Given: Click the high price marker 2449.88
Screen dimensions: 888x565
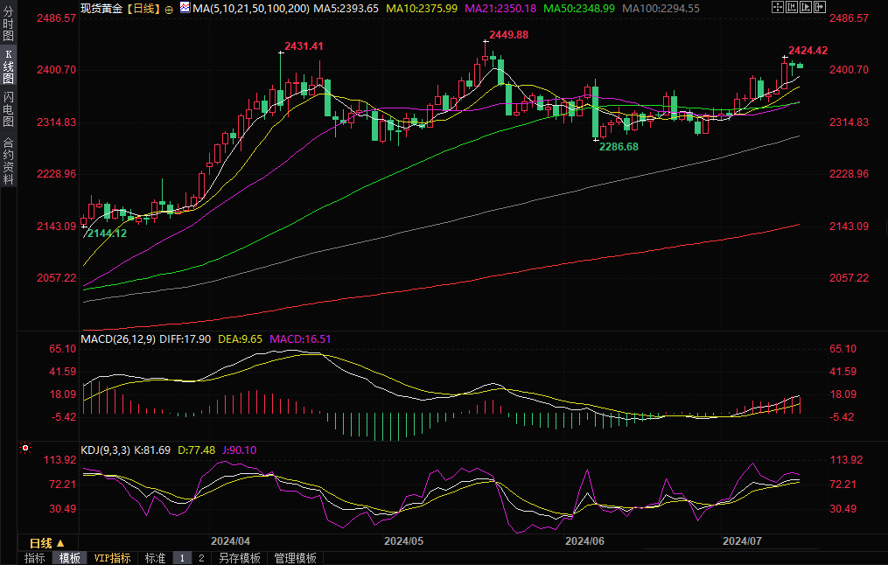Looking at the screenshot, I should click(x=507, y=34).
